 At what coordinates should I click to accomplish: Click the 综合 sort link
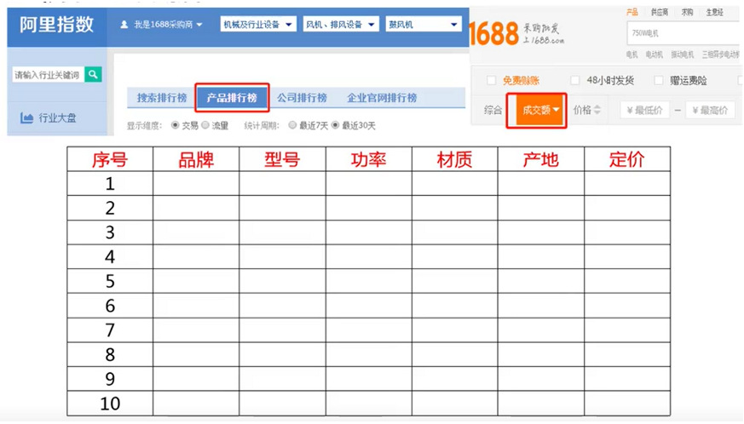[493, 110]
